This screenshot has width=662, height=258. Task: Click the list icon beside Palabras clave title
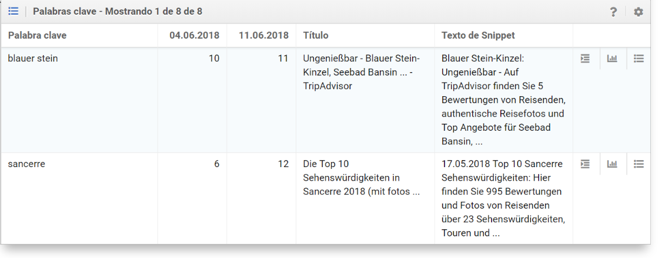pyautogui.click(x=13, y=11)
